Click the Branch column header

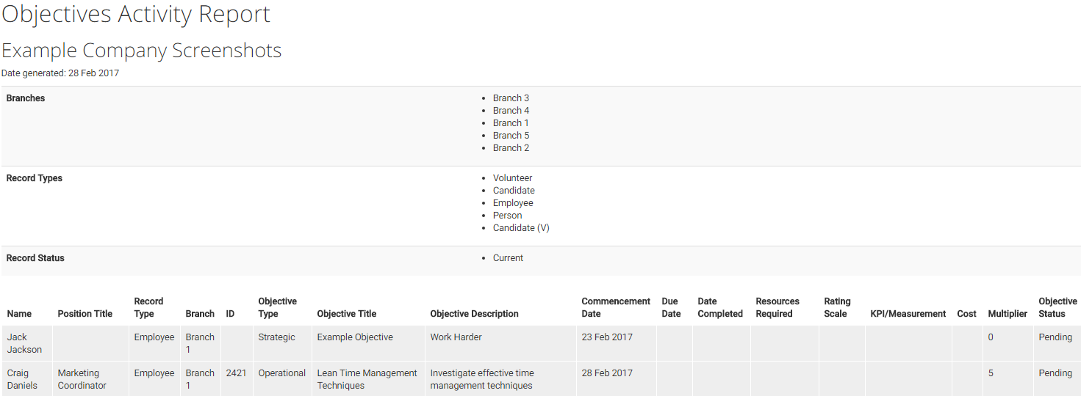[x=200, y=314]
